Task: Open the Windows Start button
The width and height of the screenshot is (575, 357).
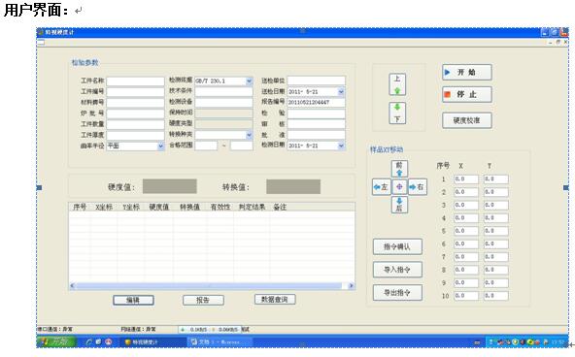Action: pos(56,342)
